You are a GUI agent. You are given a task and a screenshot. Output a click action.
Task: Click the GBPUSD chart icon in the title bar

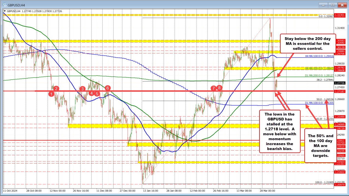tap(4, 5)
